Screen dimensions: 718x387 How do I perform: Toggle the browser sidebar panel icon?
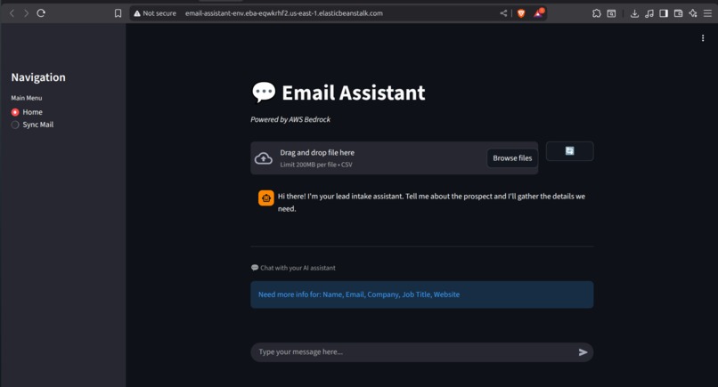click(x=664, y=13)
